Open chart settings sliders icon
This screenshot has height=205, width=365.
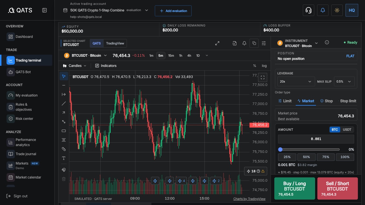(x=264, y=43)
